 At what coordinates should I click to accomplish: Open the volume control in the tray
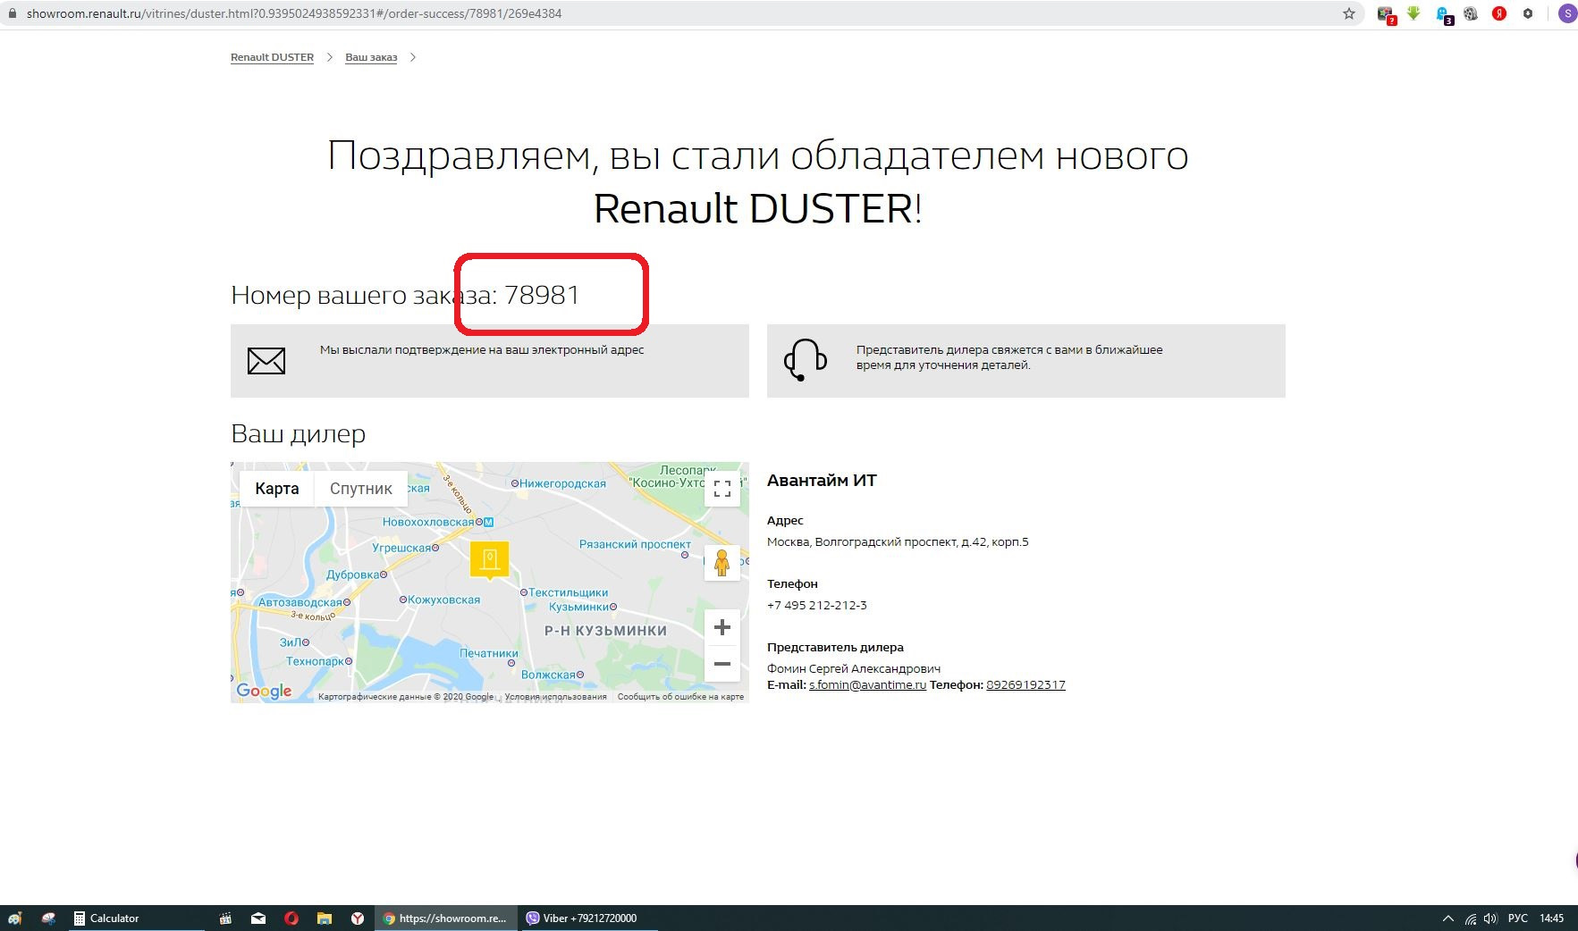coord(1490,918)
